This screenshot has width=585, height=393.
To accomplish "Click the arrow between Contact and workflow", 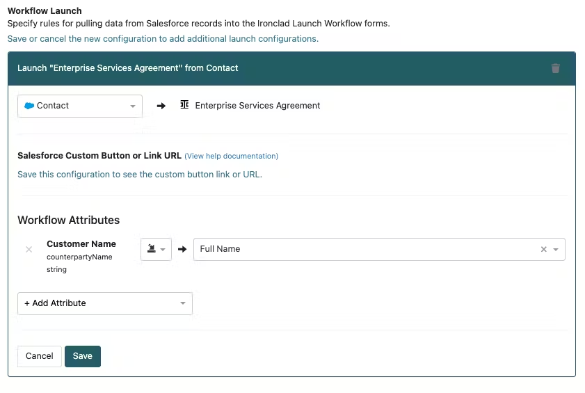I will pyautogui.click(x=161, y=106).
